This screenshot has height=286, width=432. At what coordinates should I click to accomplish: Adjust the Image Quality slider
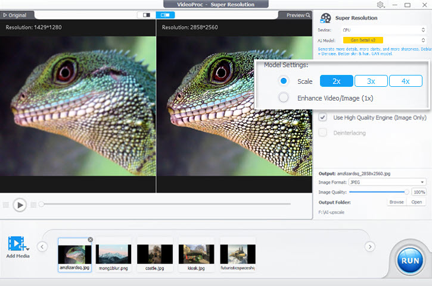pyautogui.click(x=407, y=192)
